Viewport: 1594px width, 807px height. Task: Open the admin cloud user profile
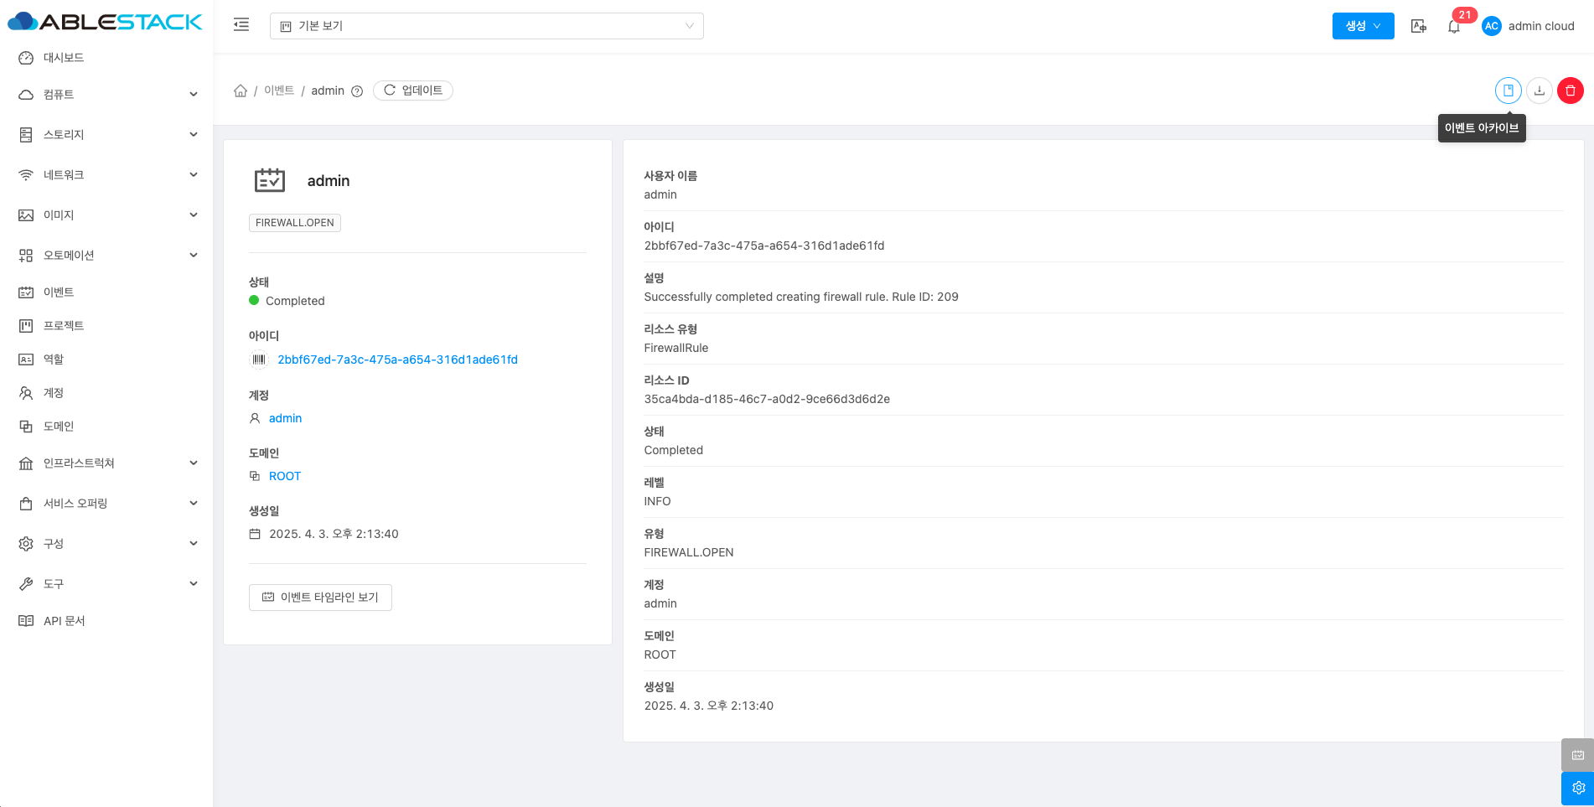click(1529, 26)
